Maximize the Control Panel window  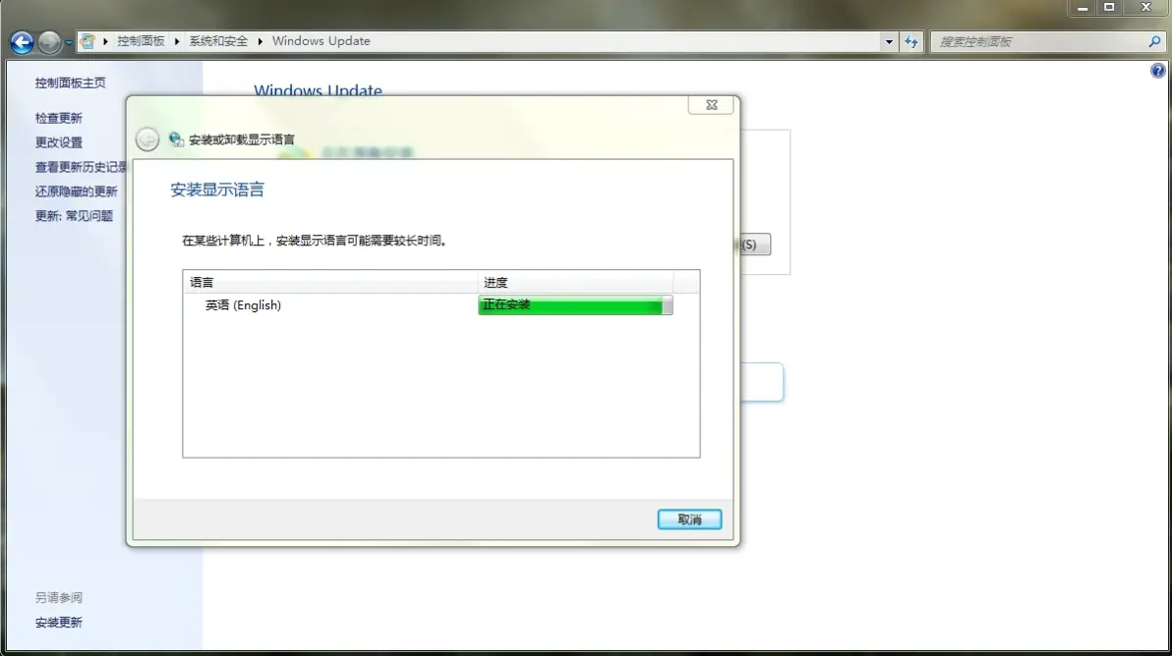coord(1109,8)
